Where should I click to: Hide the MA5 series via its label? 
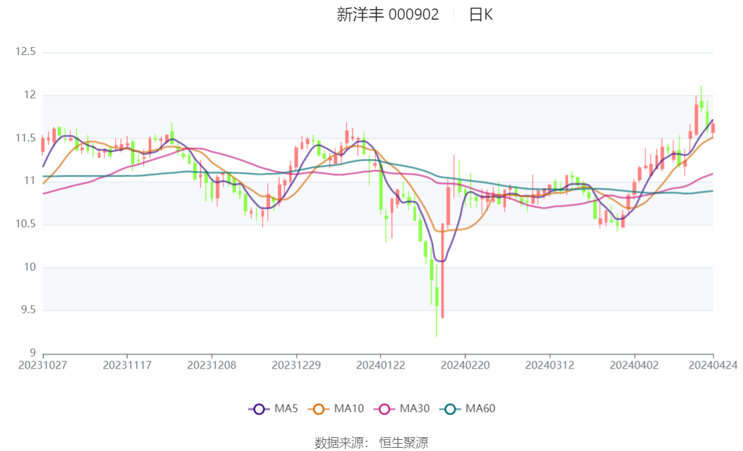286,409
